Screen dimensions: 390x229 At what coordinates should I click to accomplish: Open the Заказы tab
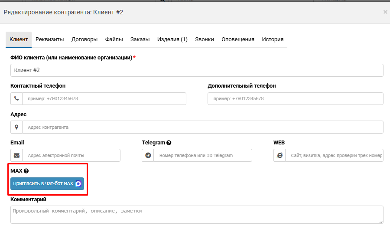(140, 39)
